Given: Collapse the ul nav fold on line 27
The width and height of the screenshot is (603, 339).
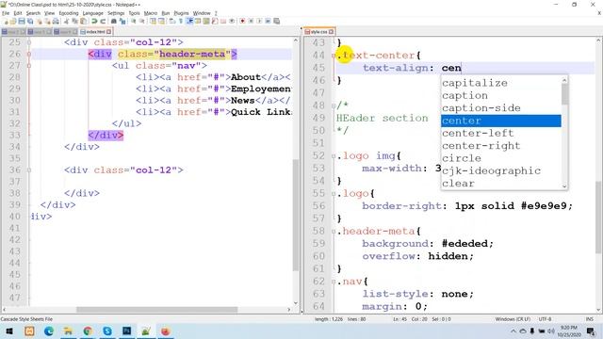Looking at the screenshot, I should click(29, 66).
